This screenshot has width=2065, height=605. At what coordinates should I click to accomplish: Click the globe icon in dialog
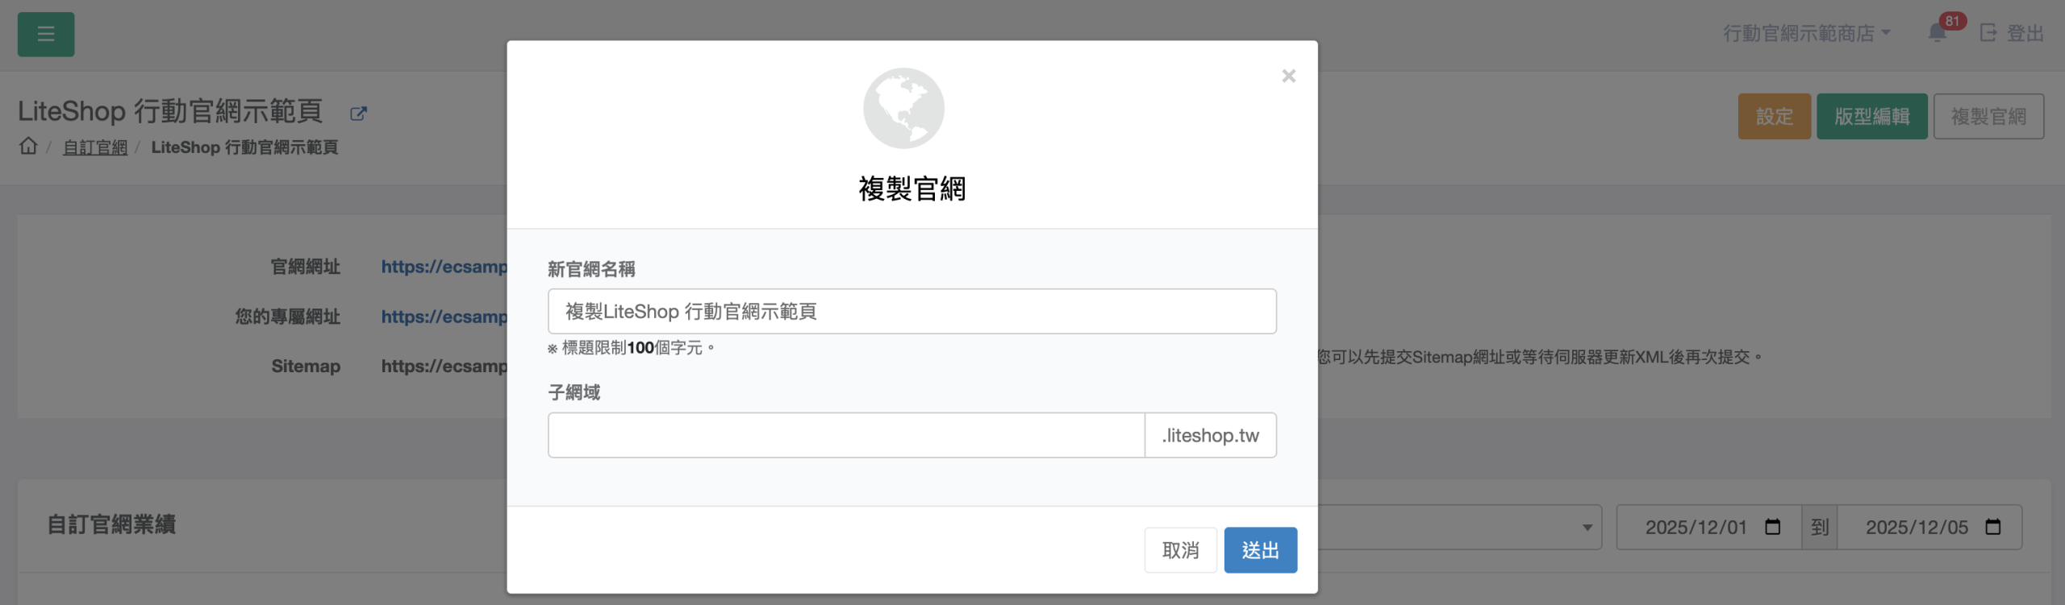click(x=903, y=108)
